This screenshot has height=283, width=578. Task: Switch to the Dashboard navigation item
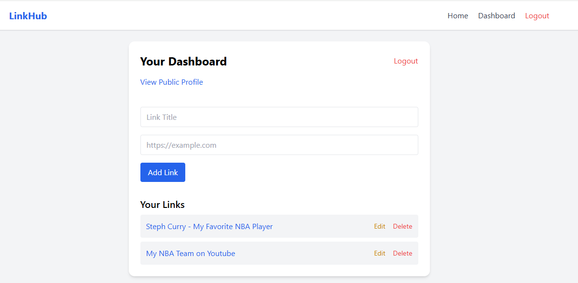click(x=496, y=15)
